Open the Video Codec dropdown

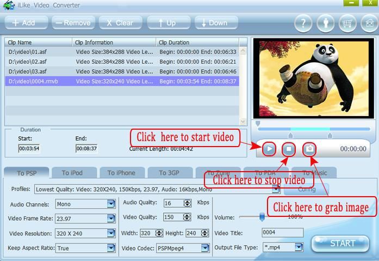coord(205,248)
